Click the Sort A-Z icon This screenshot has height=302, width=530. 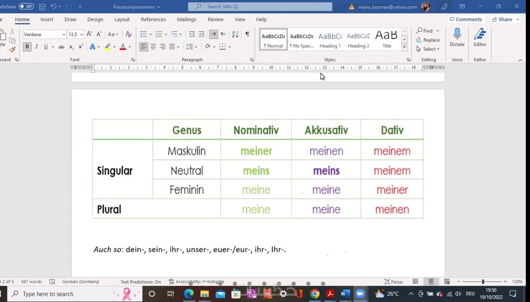click(x=235, y=34)
